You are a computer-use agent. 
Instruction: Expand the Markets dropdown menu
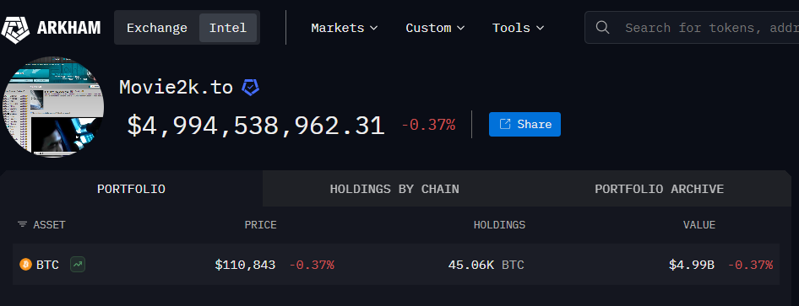point(345,28)
